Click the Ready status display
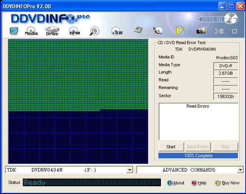 (x=92, y=182)
